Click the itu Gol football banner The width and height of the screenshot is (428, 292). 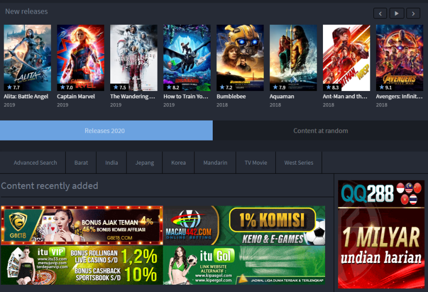(x=244, y=265)
